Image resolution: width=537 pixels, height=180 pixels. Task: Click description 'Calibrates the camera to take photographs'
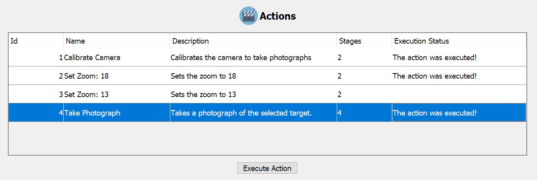[x=241, y=58]
